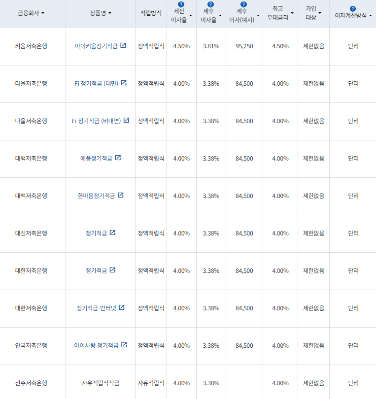Click the external link icon for Fi 정기적금 (대면)

pos(124,83)
